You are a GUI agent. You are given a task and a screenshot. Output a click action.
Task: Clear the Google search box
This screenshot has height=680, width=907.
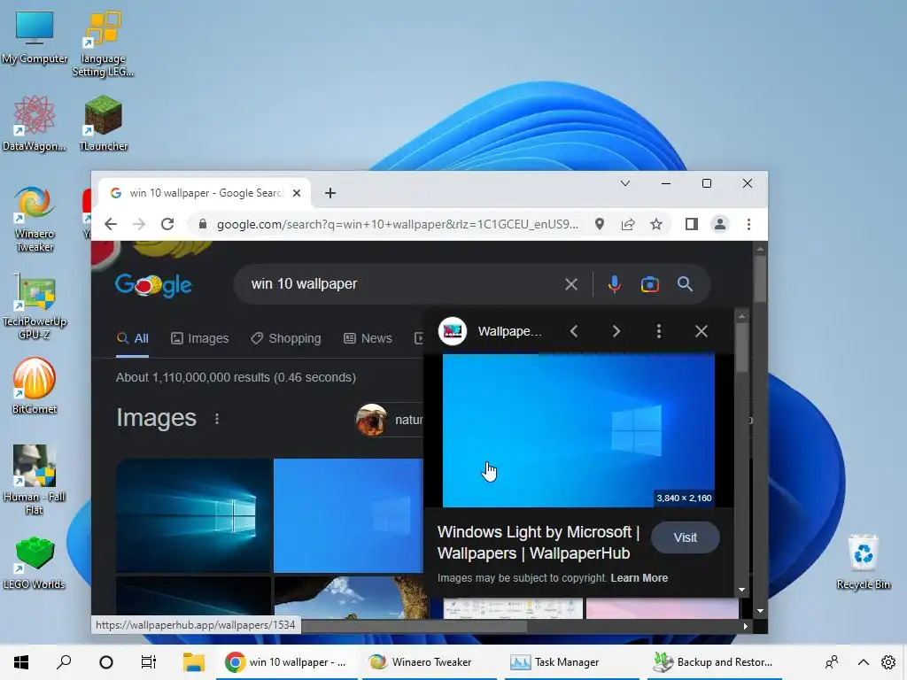coord(571,284)
